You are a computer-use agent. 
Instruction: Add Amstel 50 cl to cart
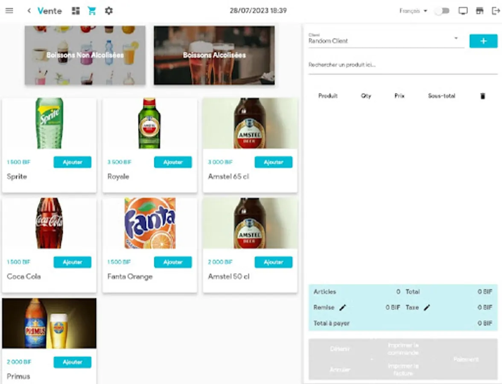coord(273,262)
